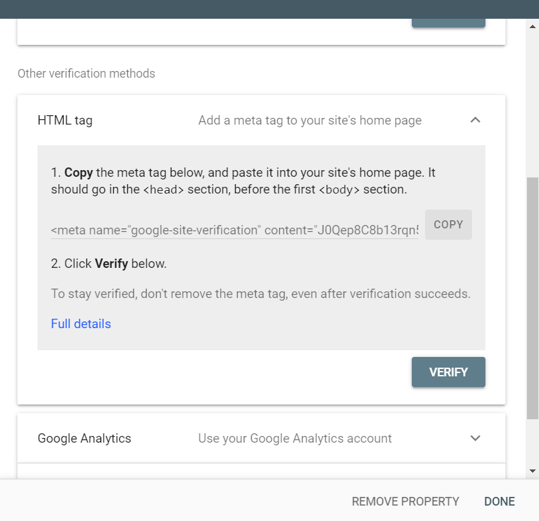Expand the Google Analytics chevron arrow
539x521 pixels.
tap(475, 438)
